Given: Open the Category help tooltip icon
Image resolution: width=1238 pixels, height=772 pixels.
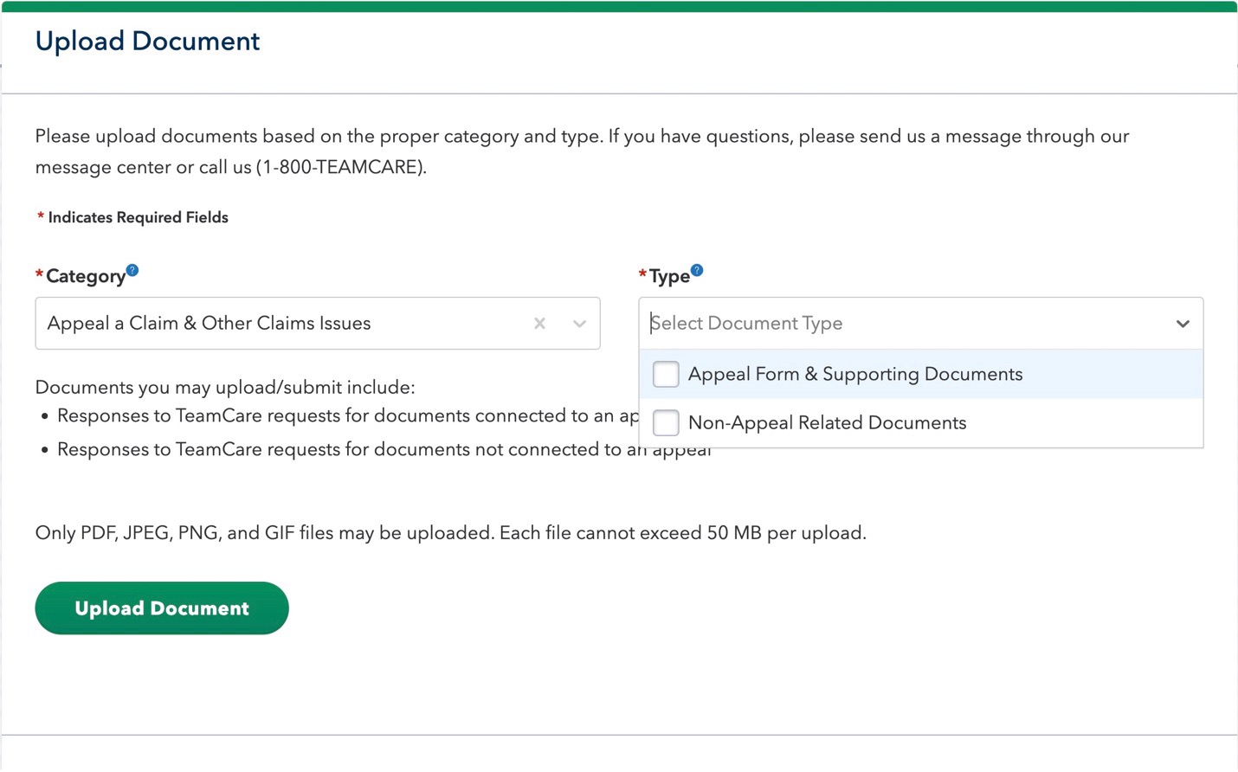Looking at the screenshot, I should [132, 269].
